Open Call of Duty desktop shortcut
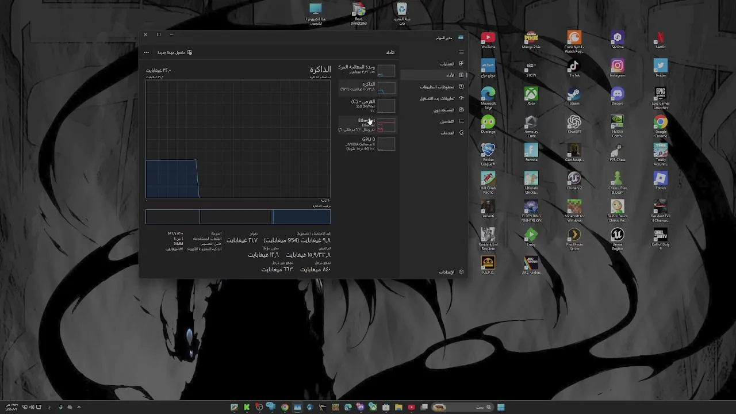Viewport: 736px width, 414px height. pyautogui.click(x=661, y=237)
